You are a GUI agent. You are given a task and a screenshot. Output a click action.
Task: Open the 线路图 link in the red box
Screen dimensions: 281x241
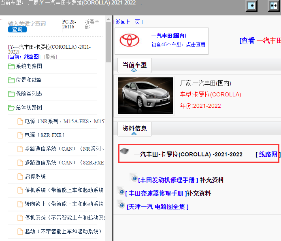[x=268, y=154]
